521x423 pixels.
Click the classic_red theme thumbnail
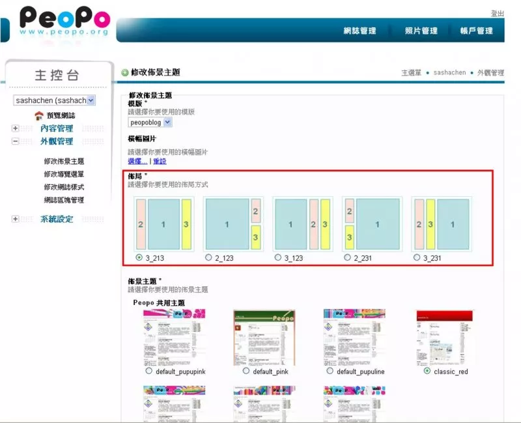pos(444,337)
